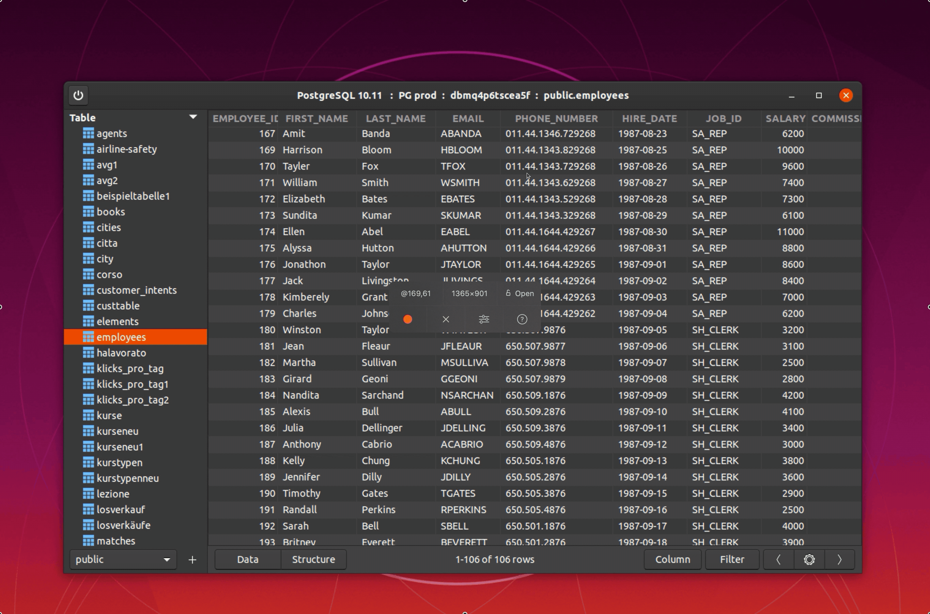The height and width of the screenshot is (614, 930).
Task: Click the Refresh/reload icon bottom right
Action: 809,560
